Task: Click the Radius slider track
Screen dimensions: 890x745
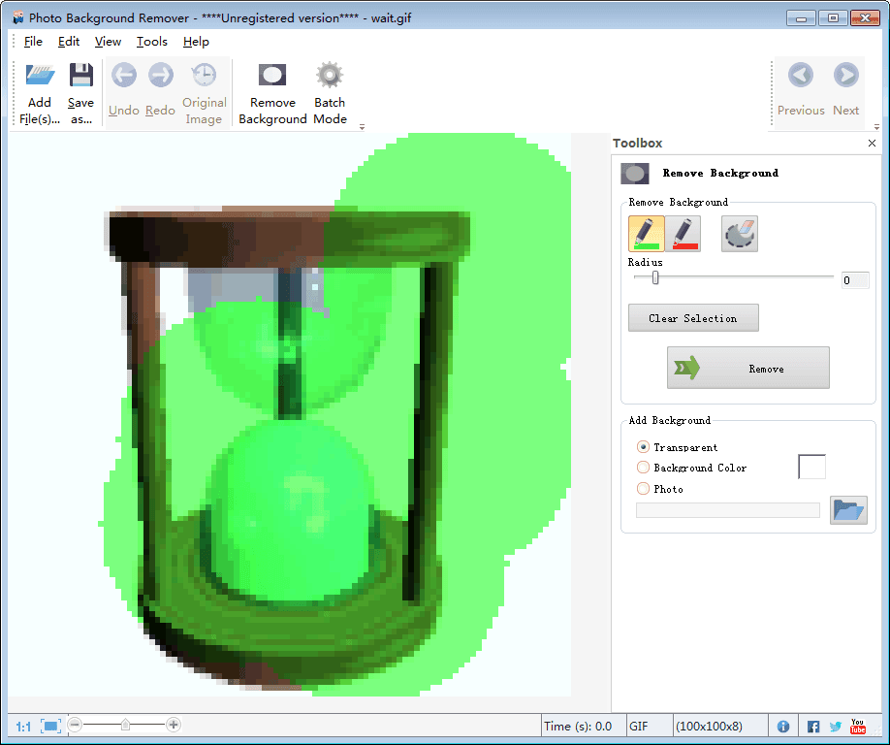Action: click(x=737, y=278)
